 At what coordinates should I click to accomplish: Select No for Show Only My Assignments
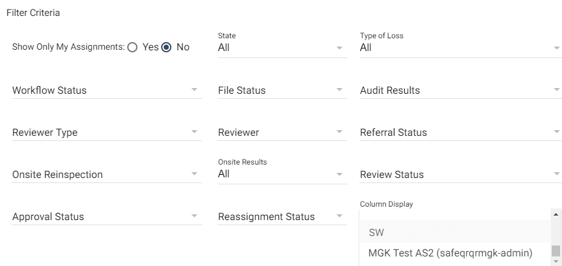click(x=167, y=47)
